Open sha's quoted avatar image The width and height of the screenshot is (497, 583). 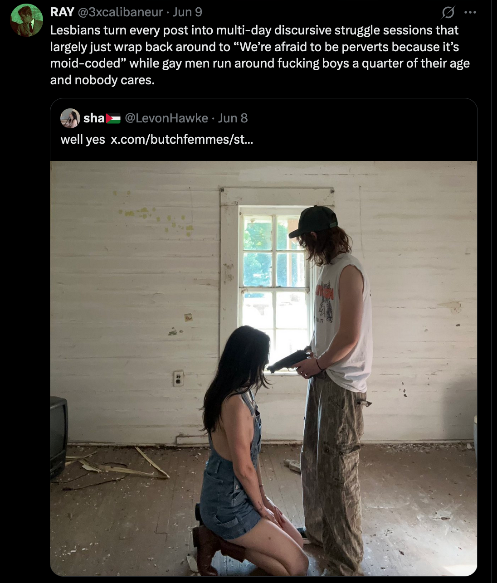70,118
